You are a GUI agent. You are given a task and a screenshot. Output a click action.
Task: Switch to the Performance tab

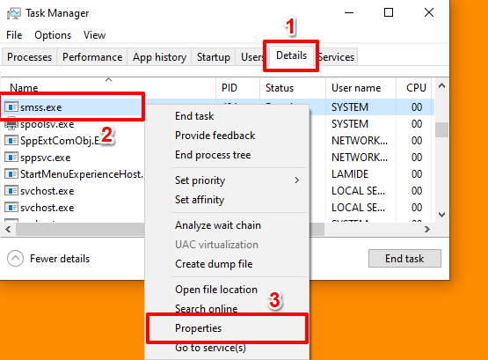point(92,57)
